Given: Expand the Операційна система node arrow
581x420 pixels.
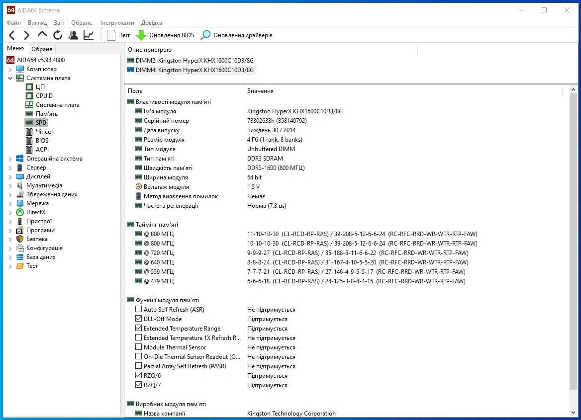Looking at the screenshot, I should tap(10, 159).
